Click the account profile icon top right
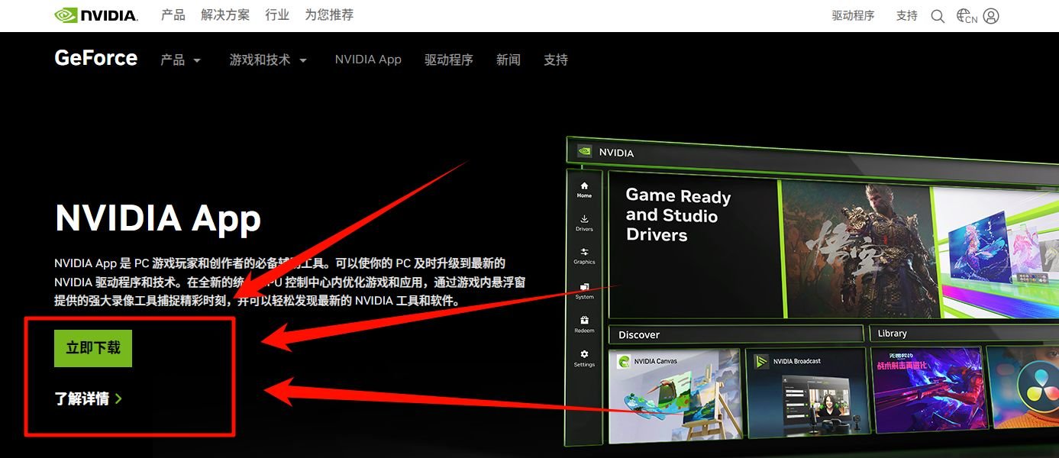The height and width of the screenshot is (458, 1059). 990,15
